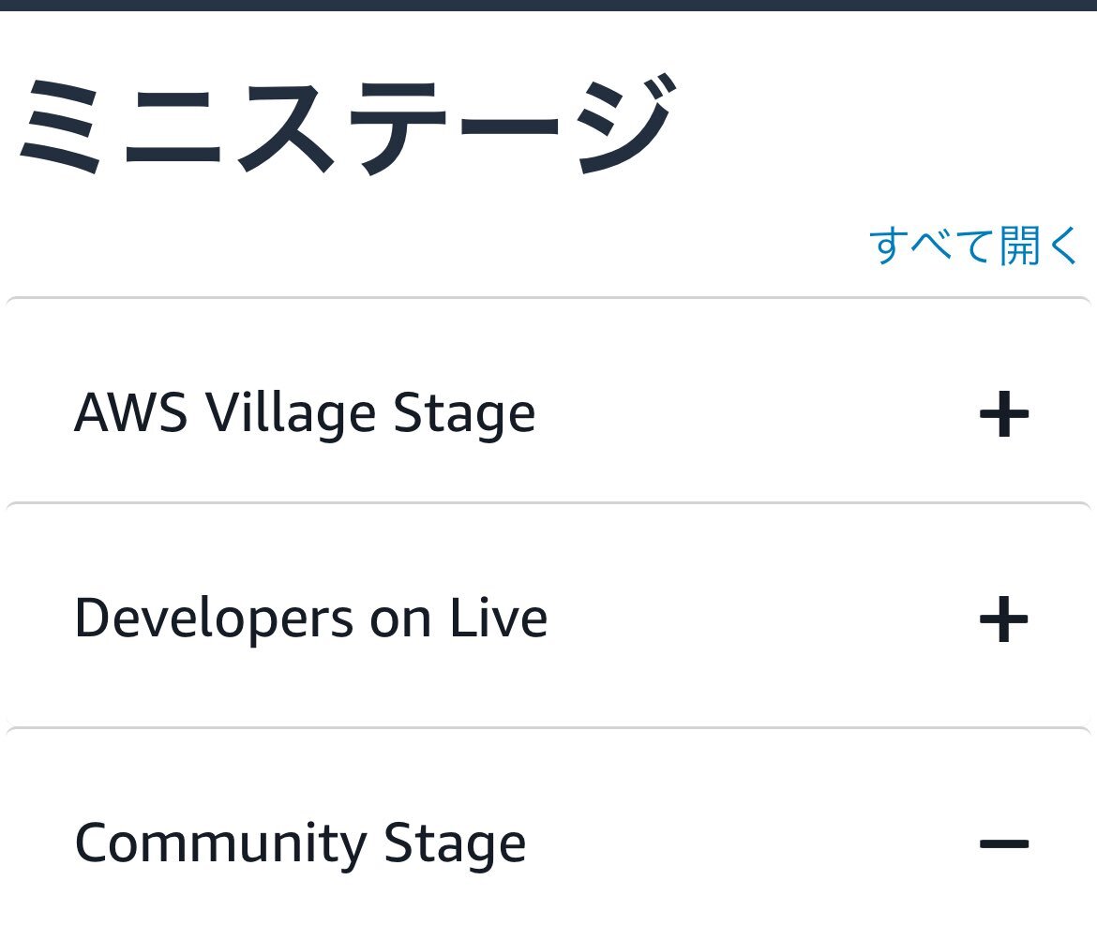Toggle Developers on Live using its plus sign
The width and height of the screenshot is (1097, 925).
pos(1003,619)
